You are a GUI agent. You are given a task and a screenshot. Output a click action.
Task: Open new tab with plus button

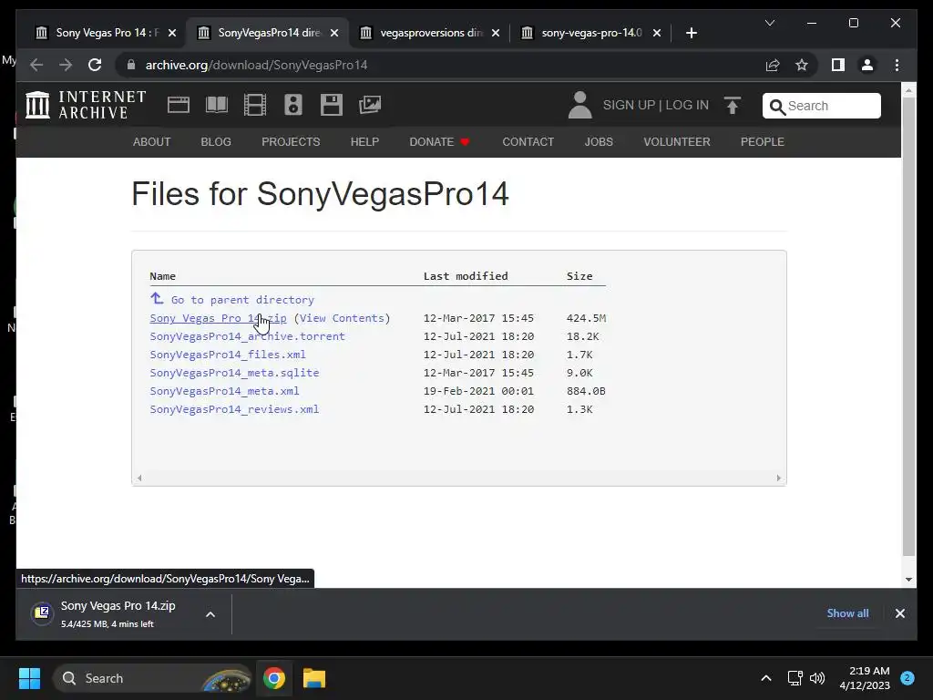coord(691,33)
